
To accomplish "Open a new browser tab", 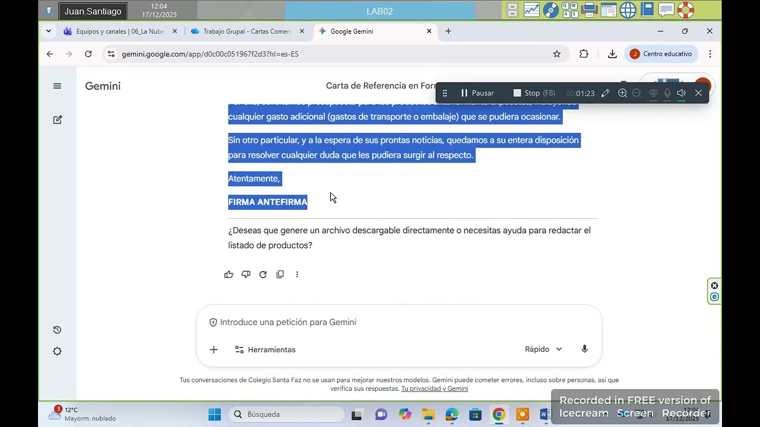I will (448, 31).
